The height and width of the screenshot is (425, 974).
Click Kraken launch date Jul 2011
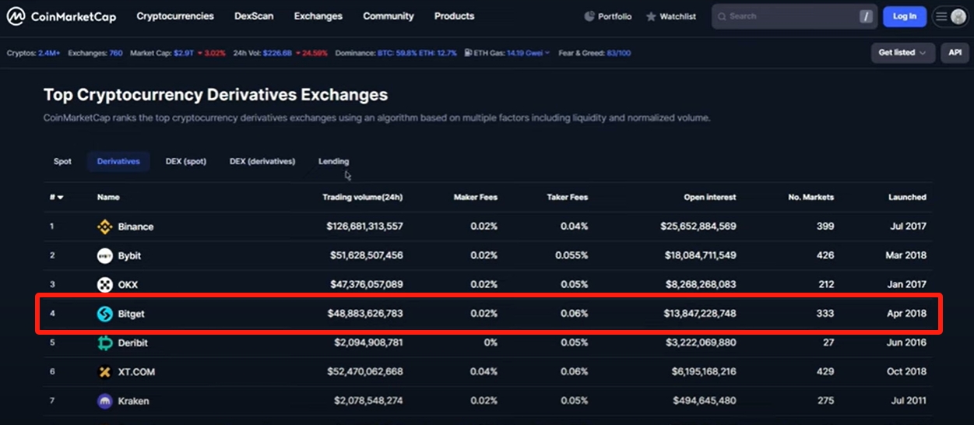point(907,401)
